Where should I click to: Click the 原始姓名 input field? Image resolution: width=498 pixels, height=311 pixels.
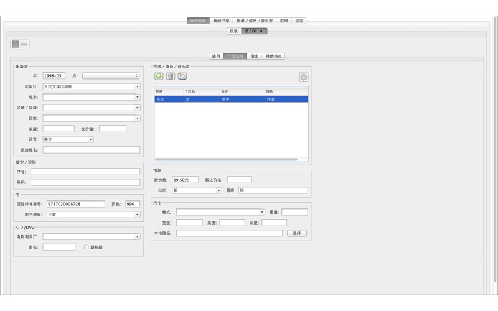[92, 150]
